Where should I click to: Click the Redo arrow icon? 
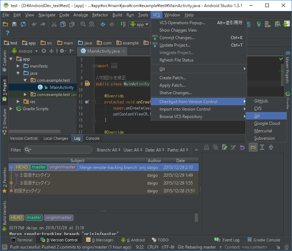click(43, 24)
